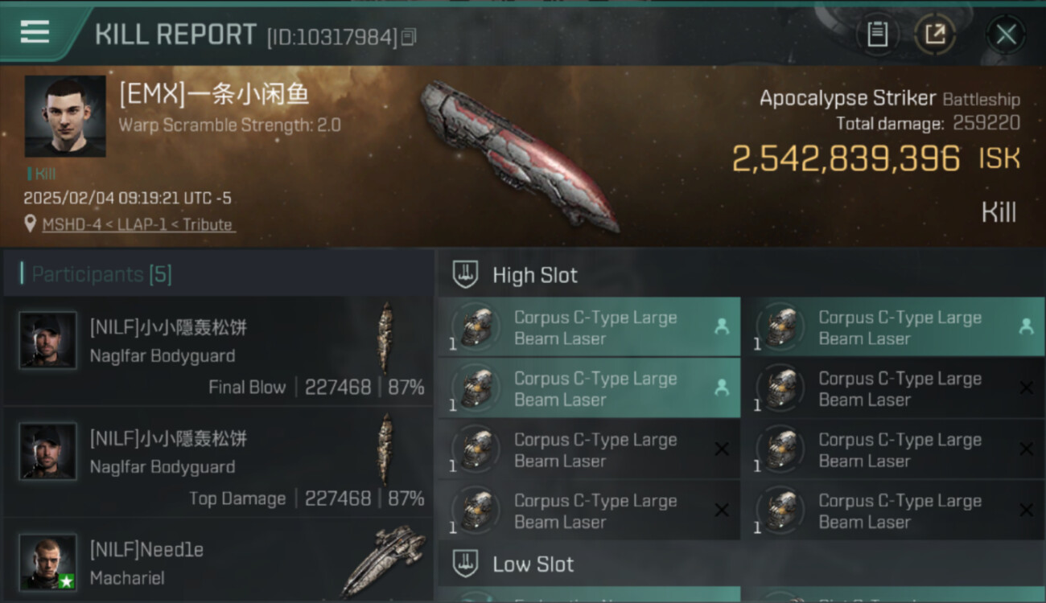
Task: Open Final Blow Naglfar Bodyguard participant entry
Action: pyautogui.click(x=218, y=351)
